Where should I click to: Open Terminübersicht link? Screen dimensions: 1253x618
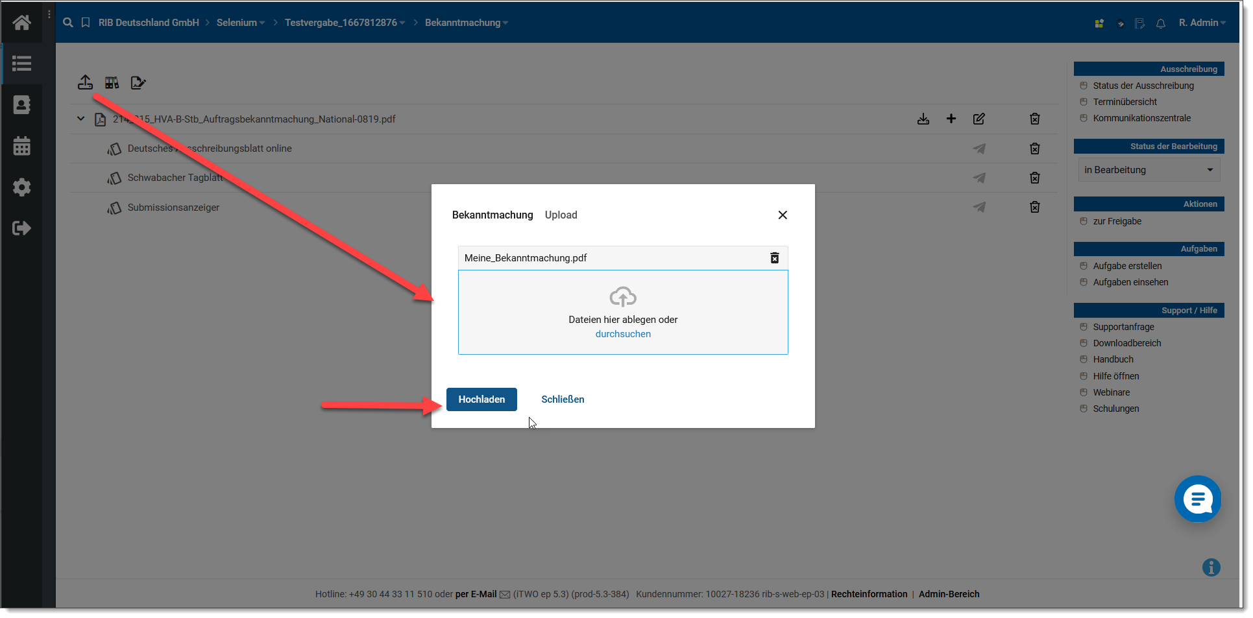click(1125, 102)
